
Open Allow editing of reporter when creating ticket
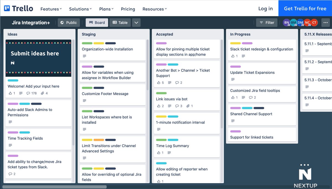(187, 171)
